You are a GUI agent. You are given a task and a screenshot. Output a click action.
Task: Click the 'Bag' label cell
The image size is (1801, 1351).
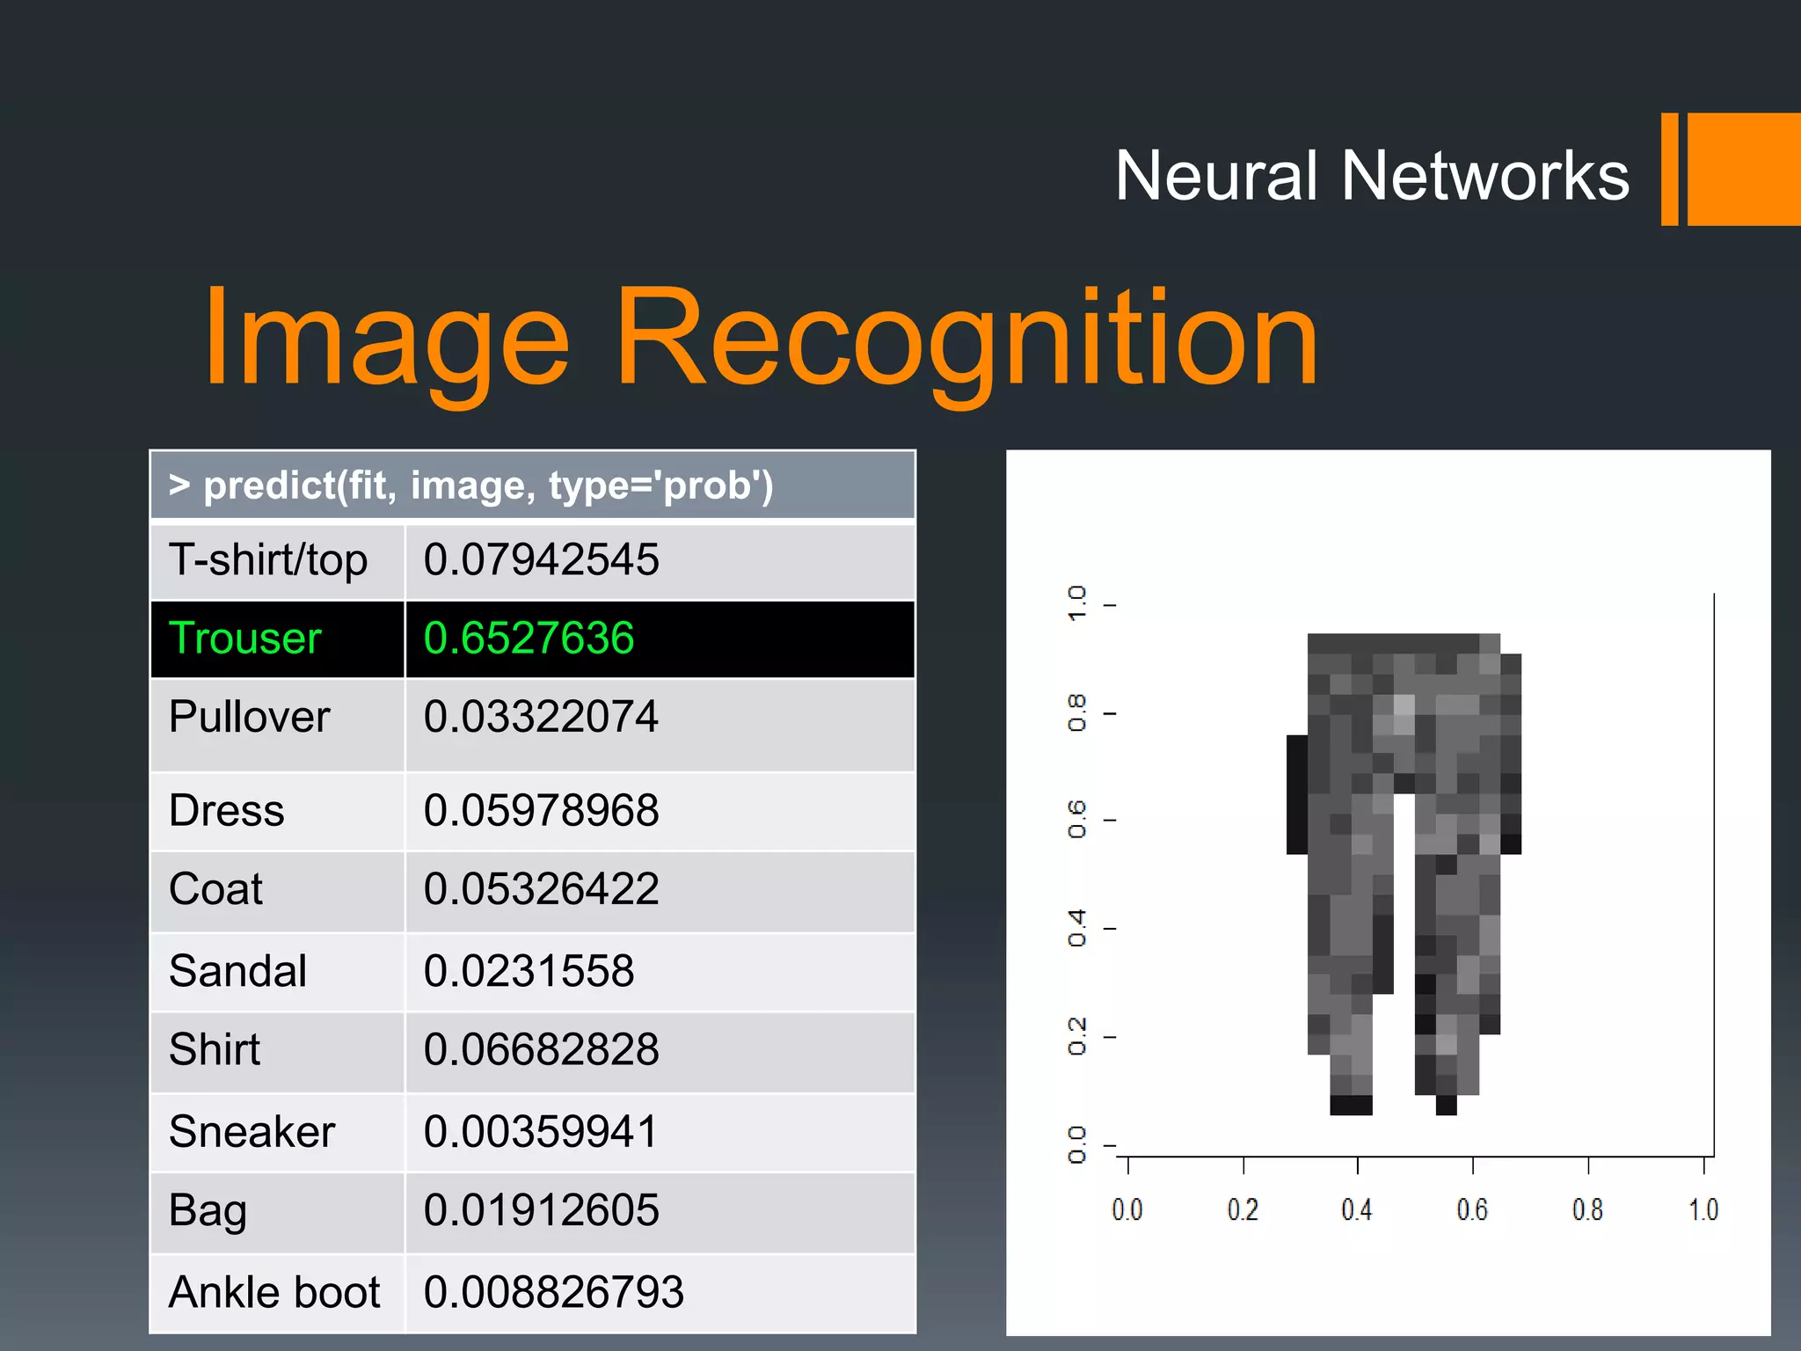click(277, 1213)
